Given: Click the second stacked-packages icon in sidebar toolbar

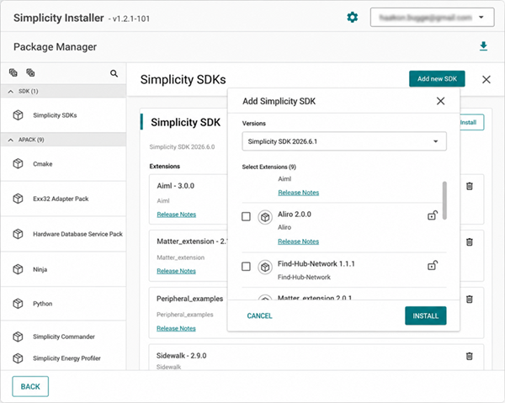Looking at the screenshot, I should point(30,72).
